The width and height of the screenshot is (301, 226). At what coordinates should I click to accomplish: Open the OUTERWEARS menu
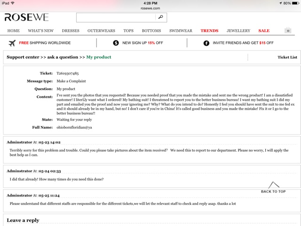click(101, 31)
